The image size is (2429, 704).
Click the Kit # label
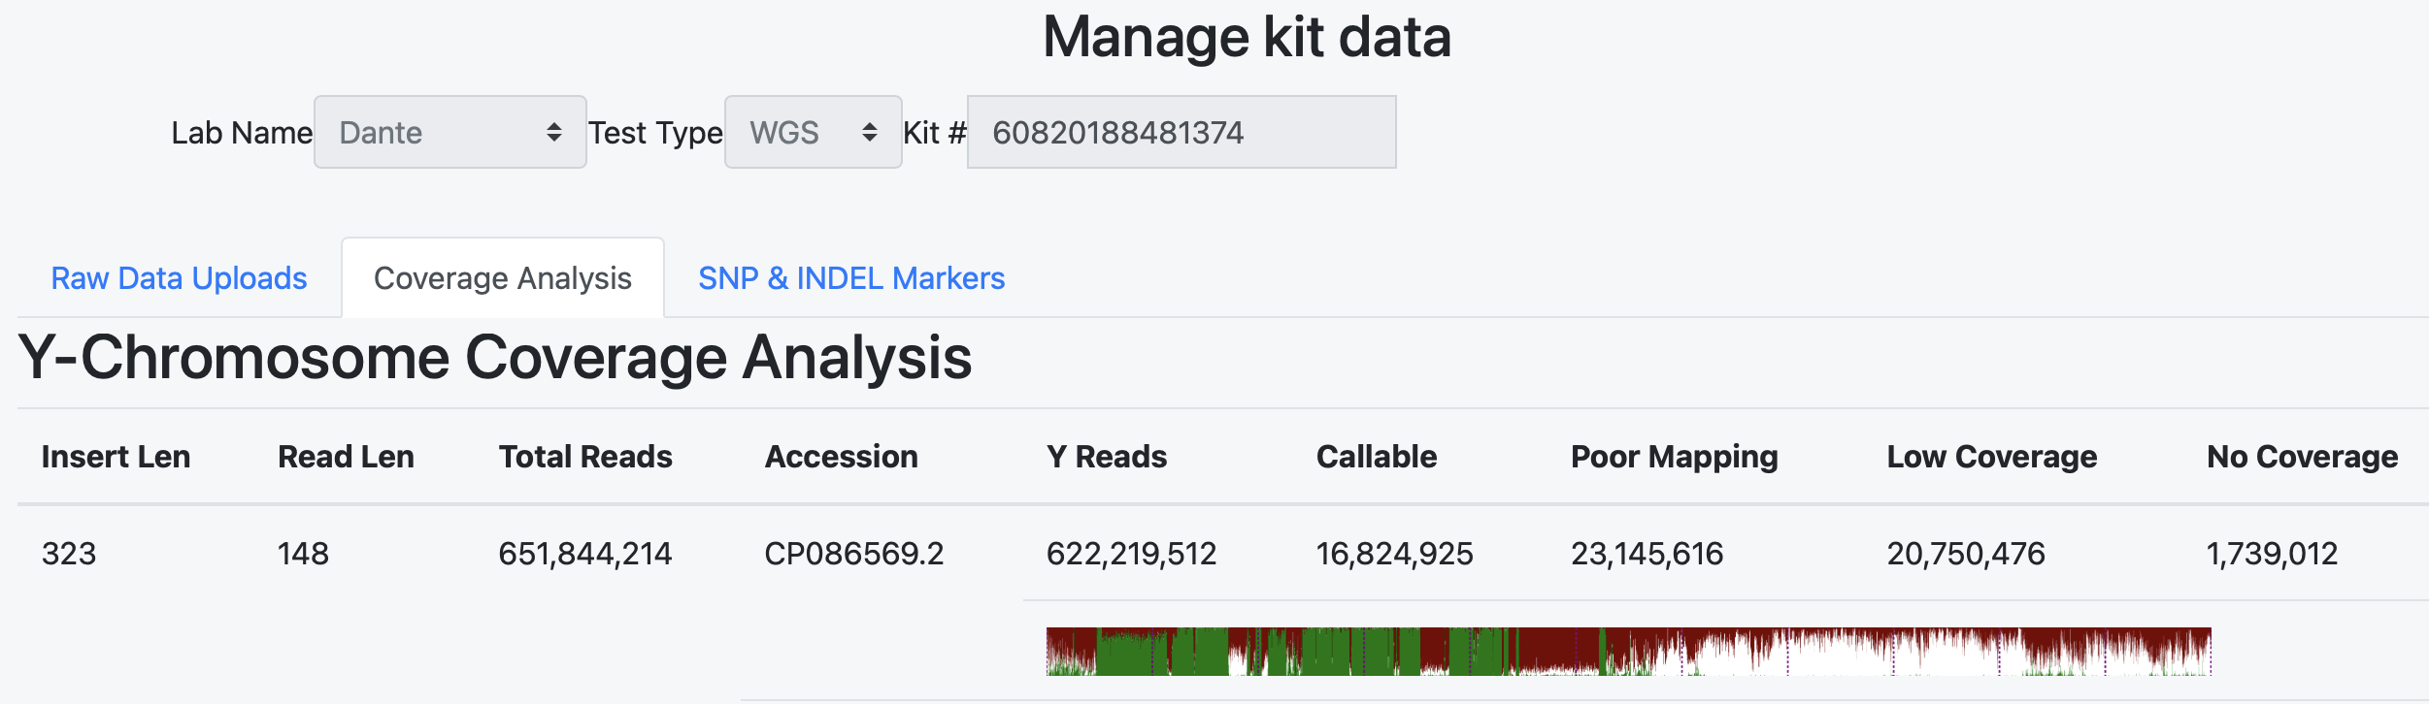935,133
